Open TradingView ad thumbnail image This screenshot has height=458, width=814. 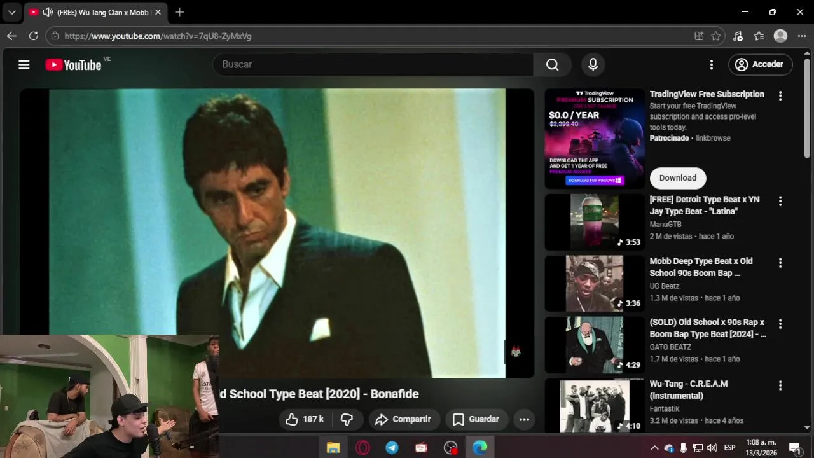(595, 139)
